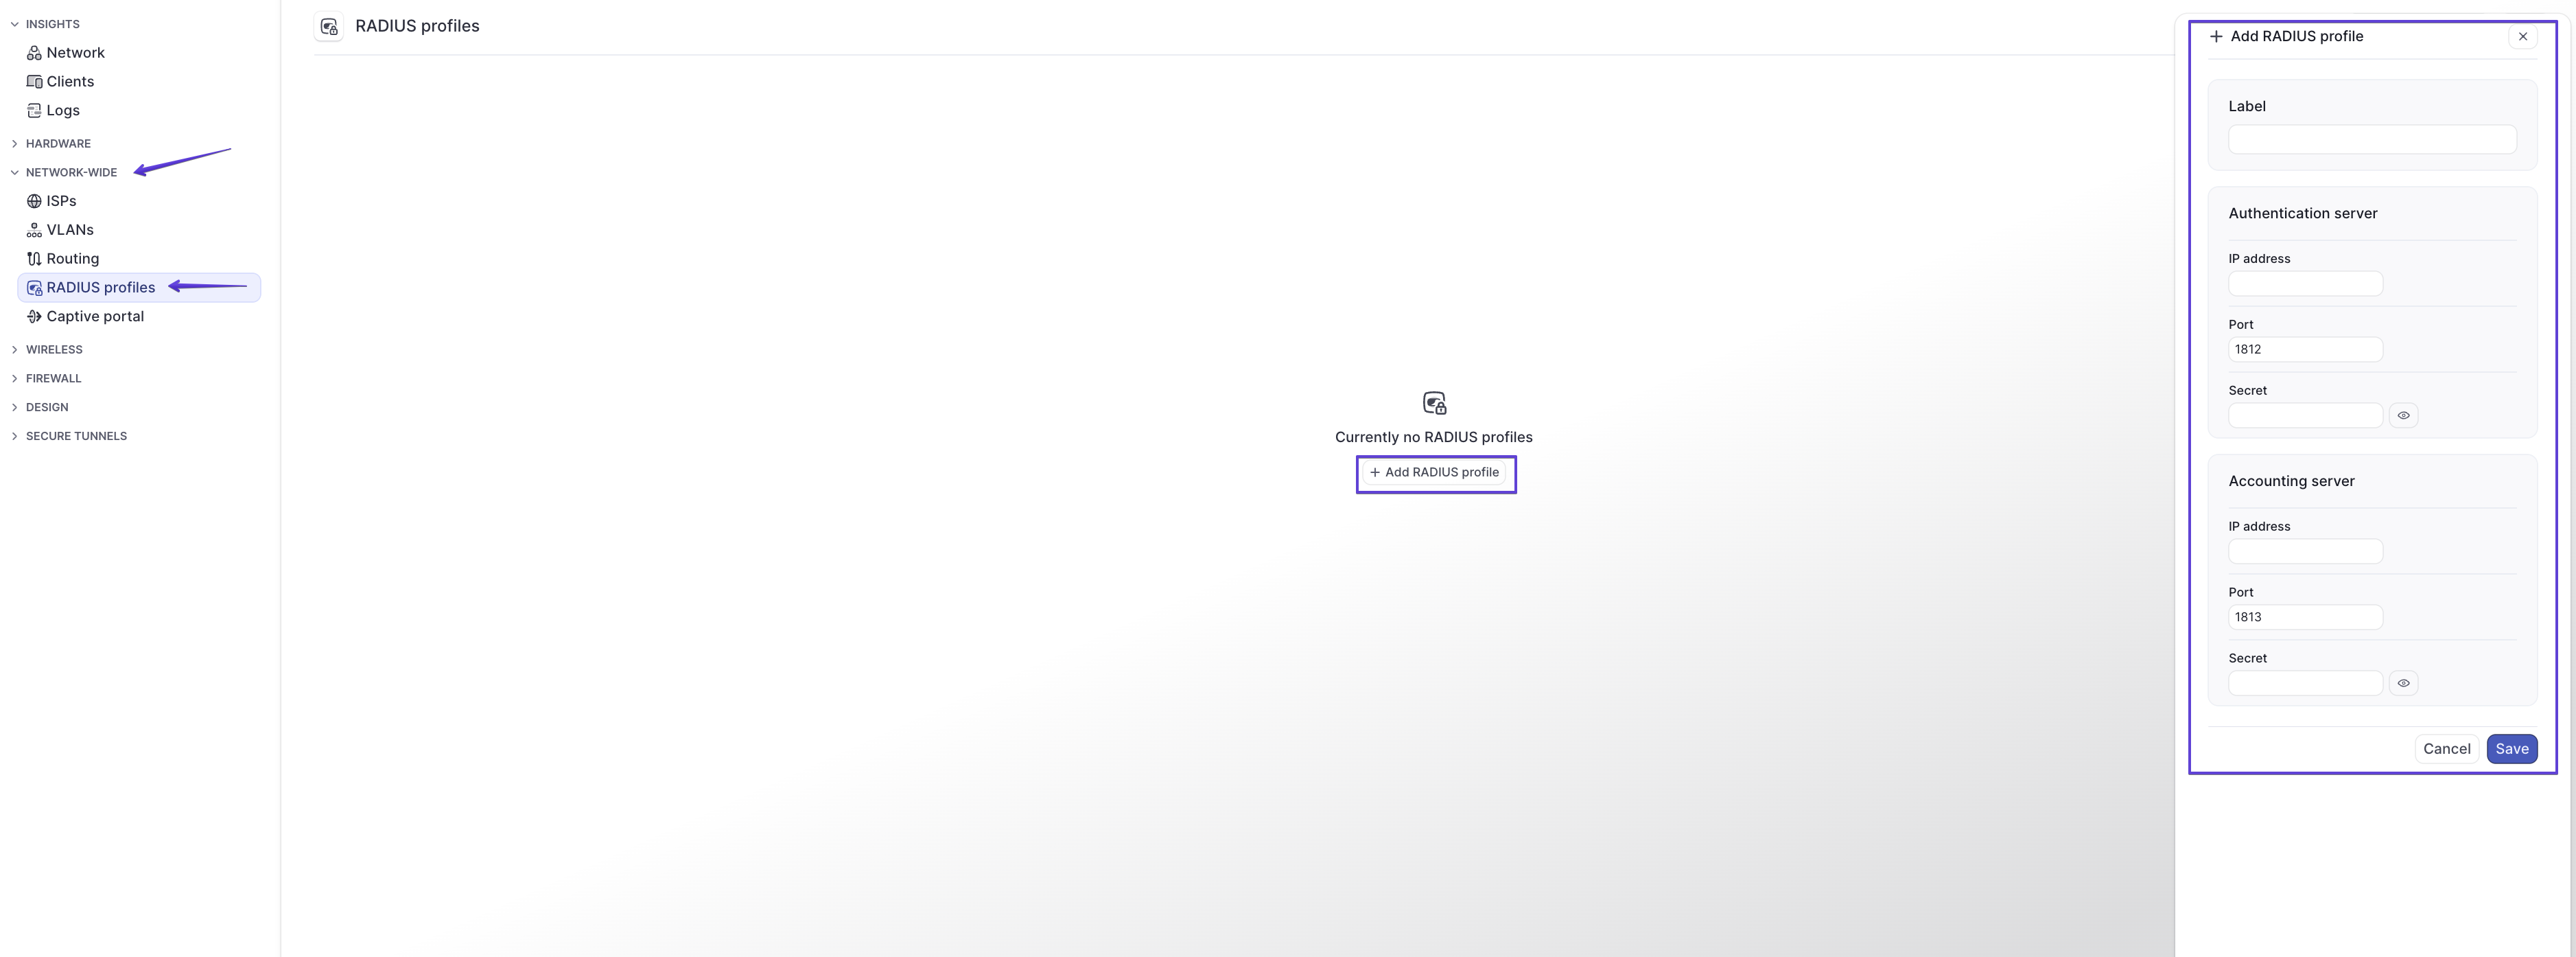Collapse the INSIGHTS section
This screenshot has width=2576, height=957.
[x=15, y=24]
